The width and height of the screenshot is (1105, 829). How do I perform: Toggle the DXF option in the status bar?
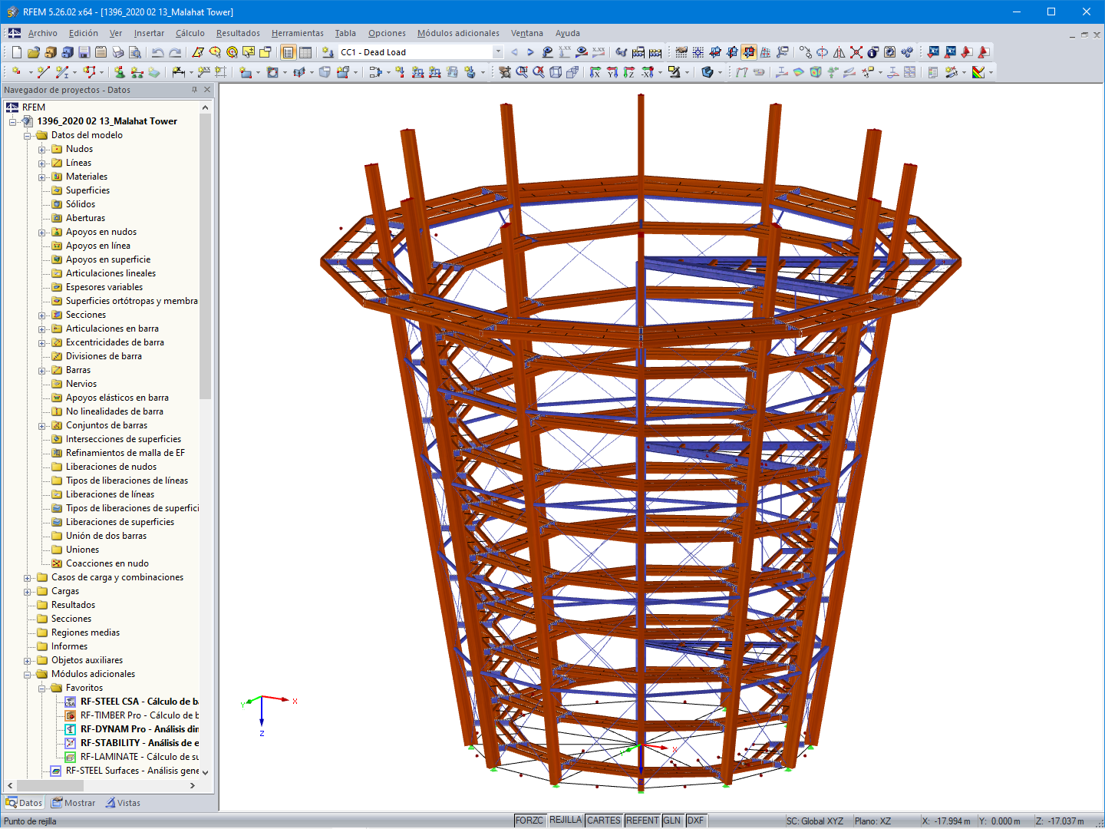click(x=695, y=820)
